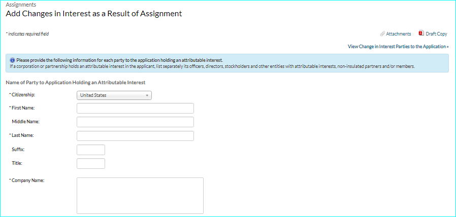This screenshot has height=217, width=456.
Task: Click inside the Company Name text area
Action: click(140, 195)
